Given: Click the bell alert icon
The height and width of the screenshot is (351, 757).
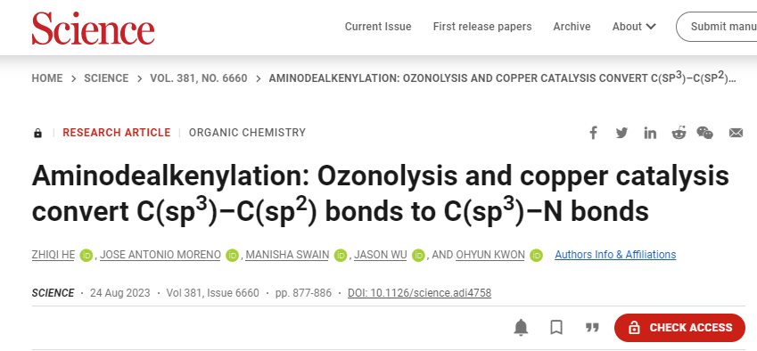Looking at the screenshot, I should click(x=521, y=328).
